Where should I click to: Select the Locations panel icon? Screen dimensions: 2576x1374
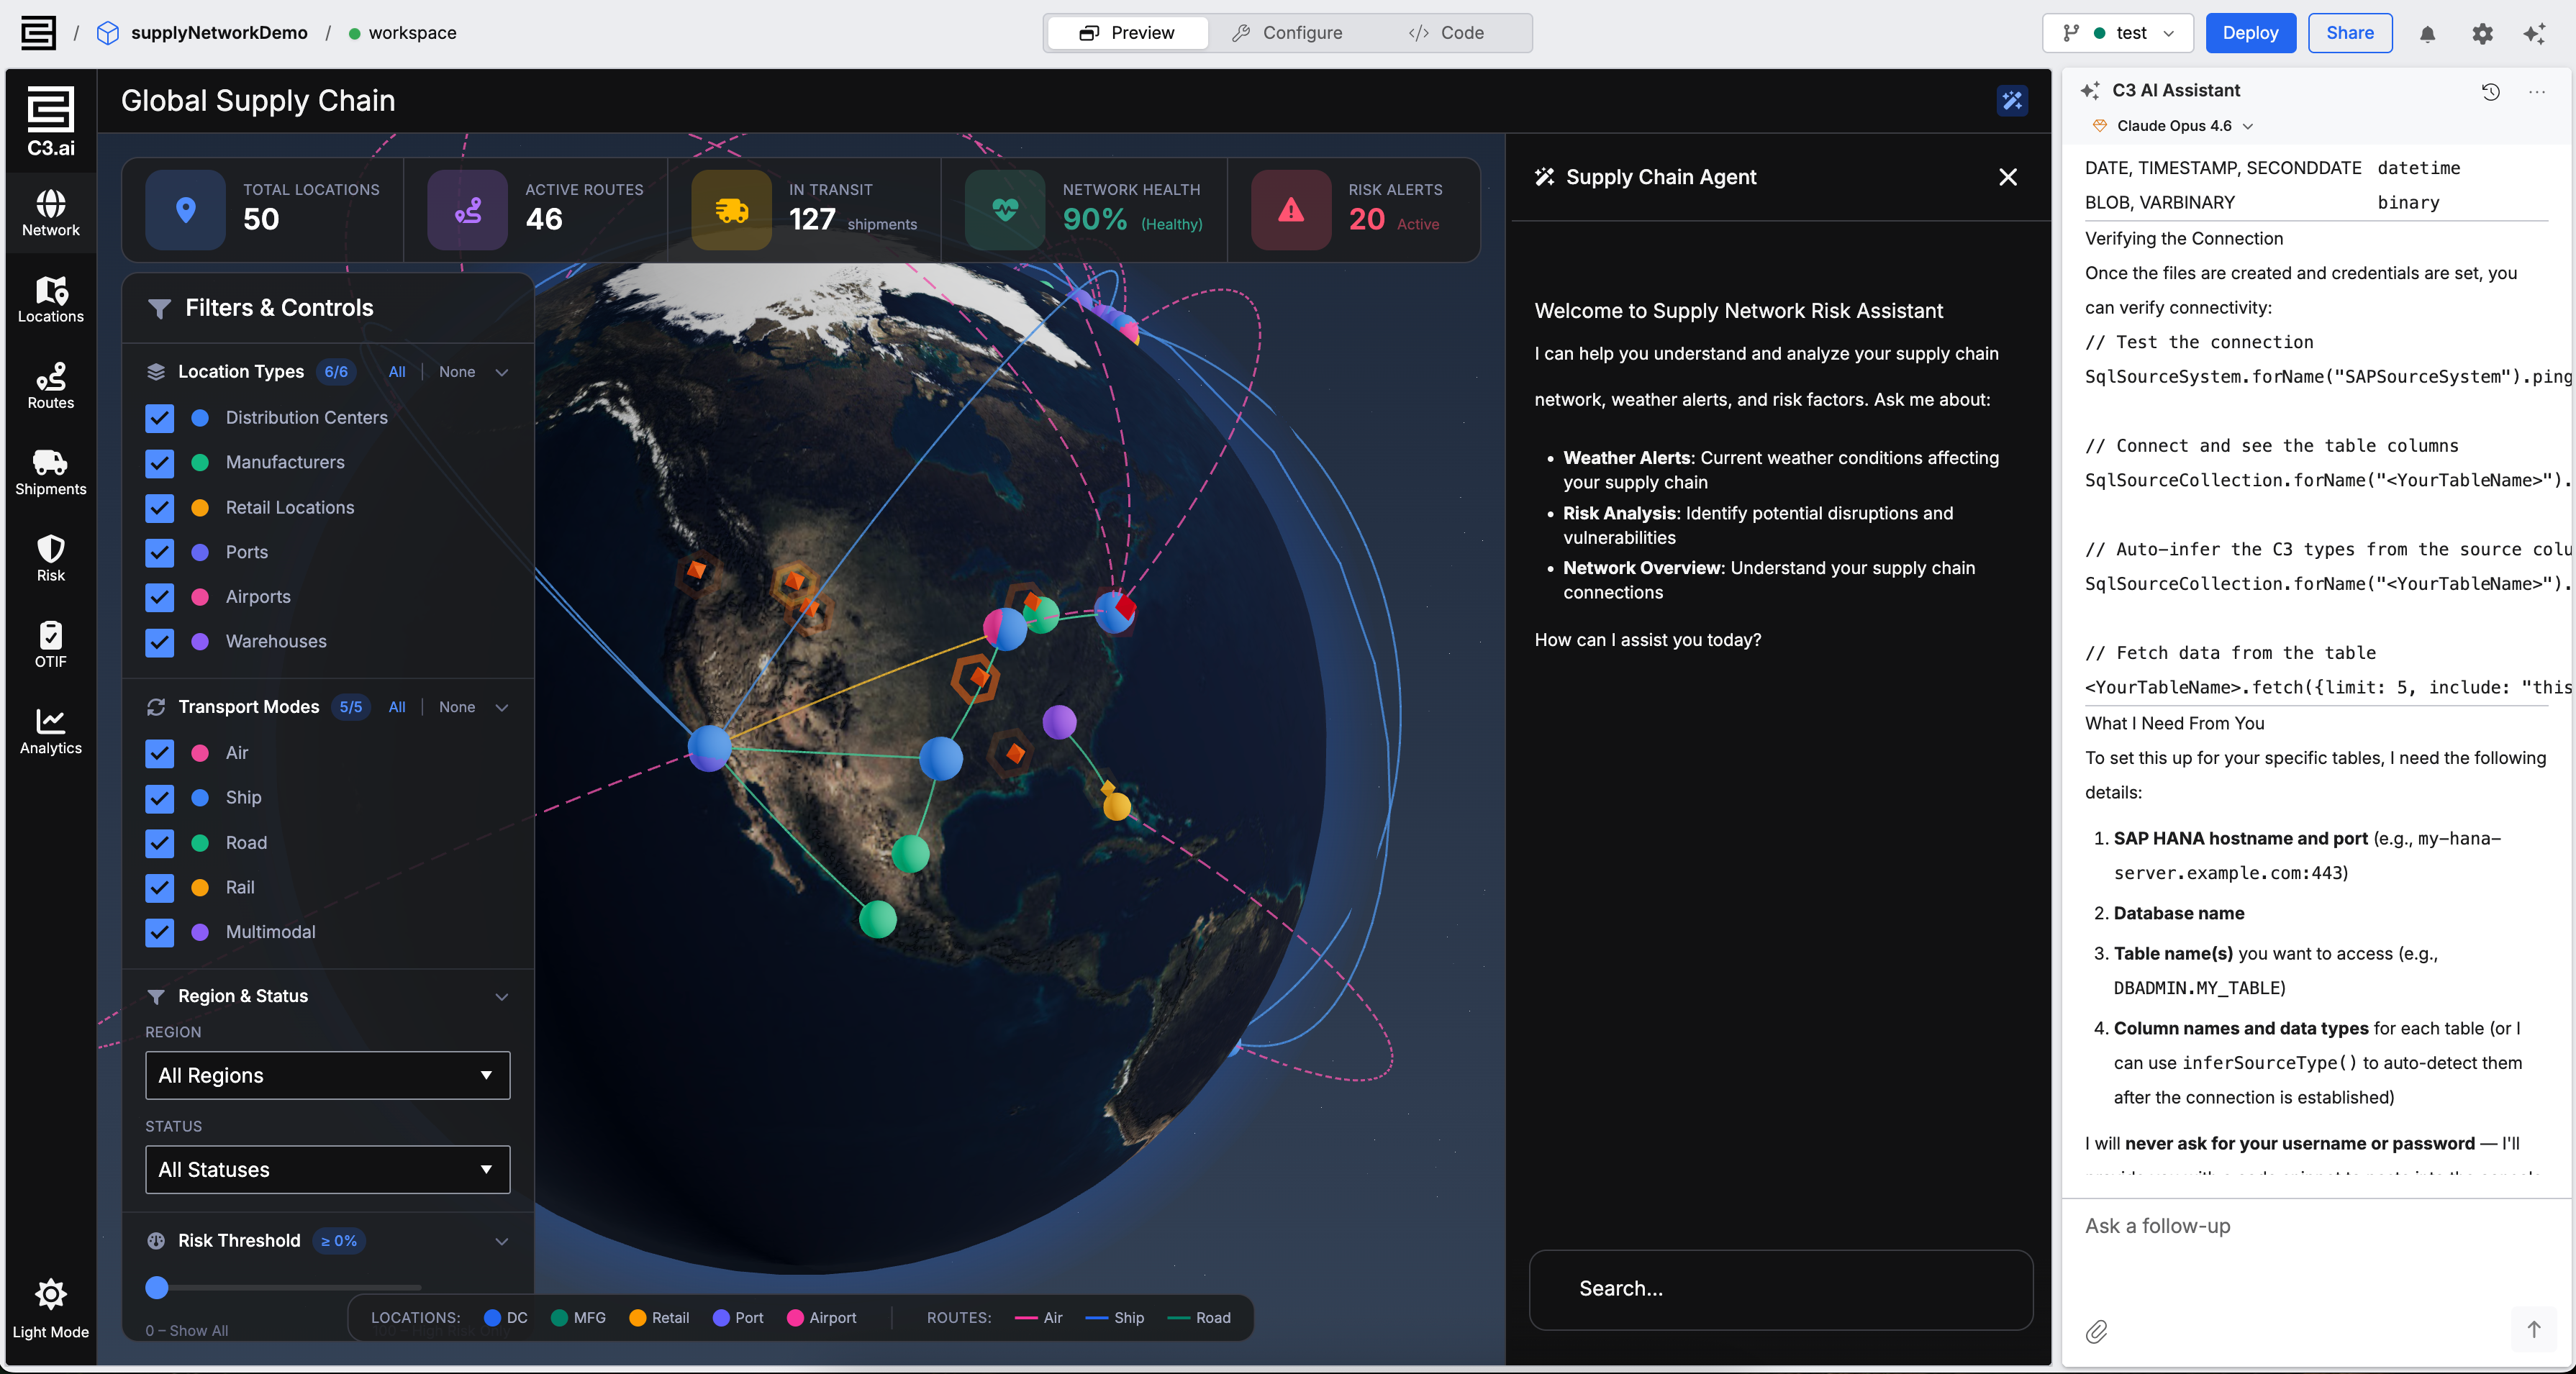(50, 298)
